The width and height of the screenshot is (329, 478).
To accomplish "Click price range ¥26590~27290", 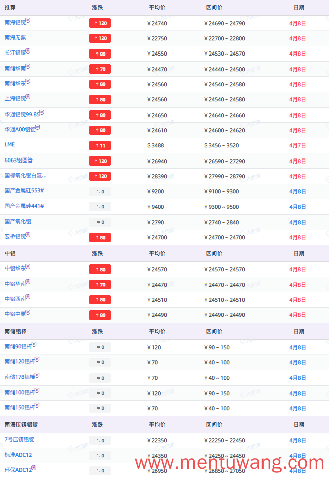I will pos(225,161).
